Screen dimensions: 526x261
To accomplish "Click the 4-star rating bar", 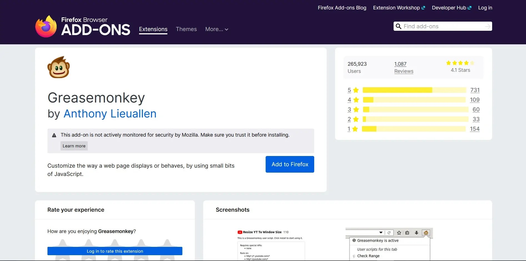I will click(414, 100).
